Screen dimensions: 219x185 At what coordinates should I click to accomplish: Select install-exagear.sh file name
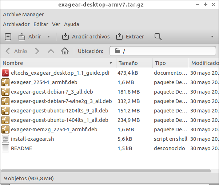(x=32, y=139)
